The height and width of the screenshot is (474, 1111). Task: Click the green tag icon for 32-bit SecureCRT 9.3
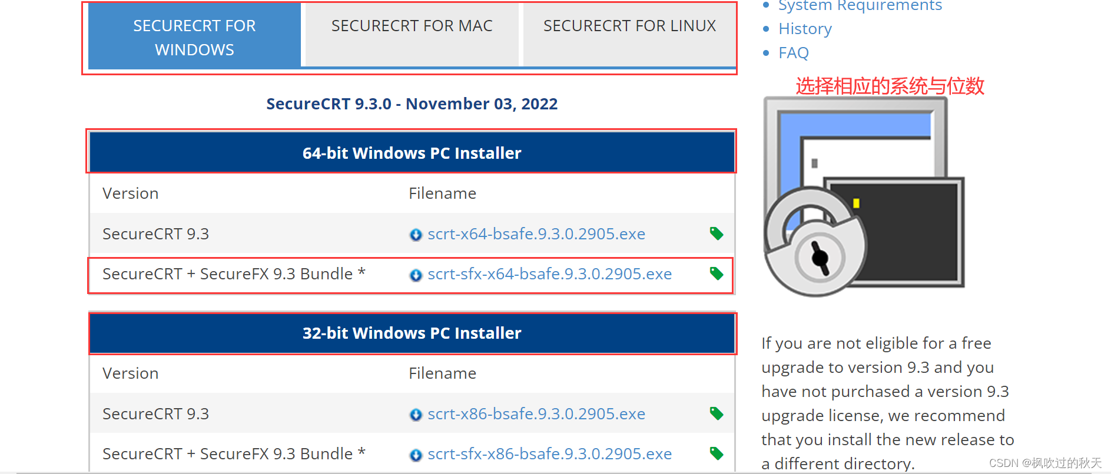coord(716,413)
